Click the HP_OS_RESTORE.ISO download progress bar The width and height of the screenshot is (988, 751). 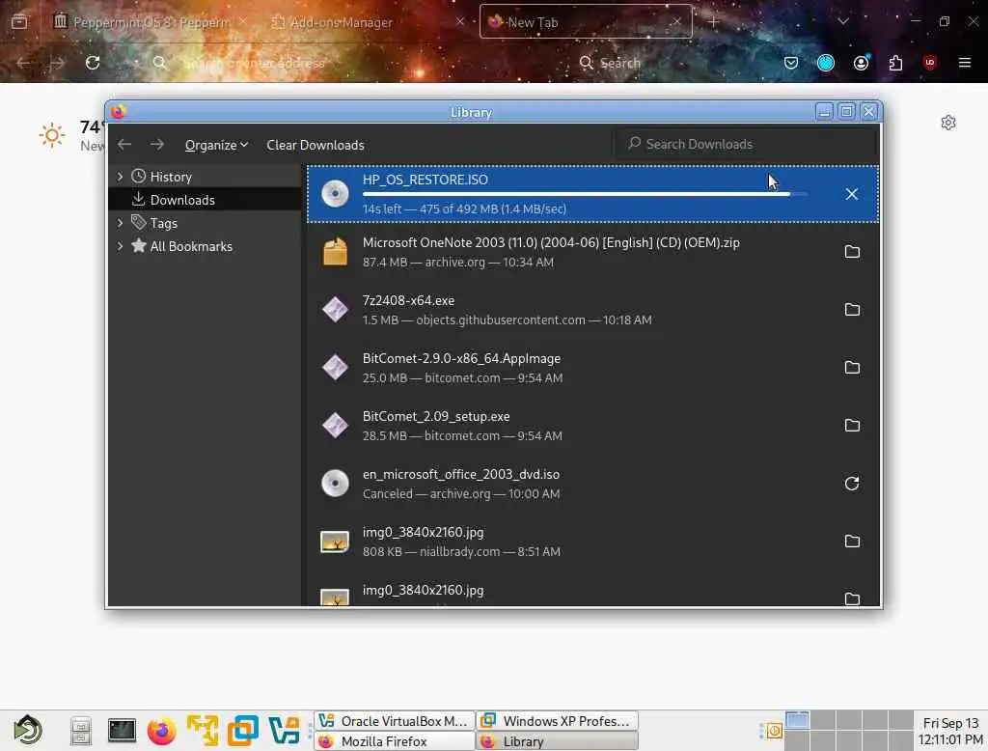coord(584,194)
